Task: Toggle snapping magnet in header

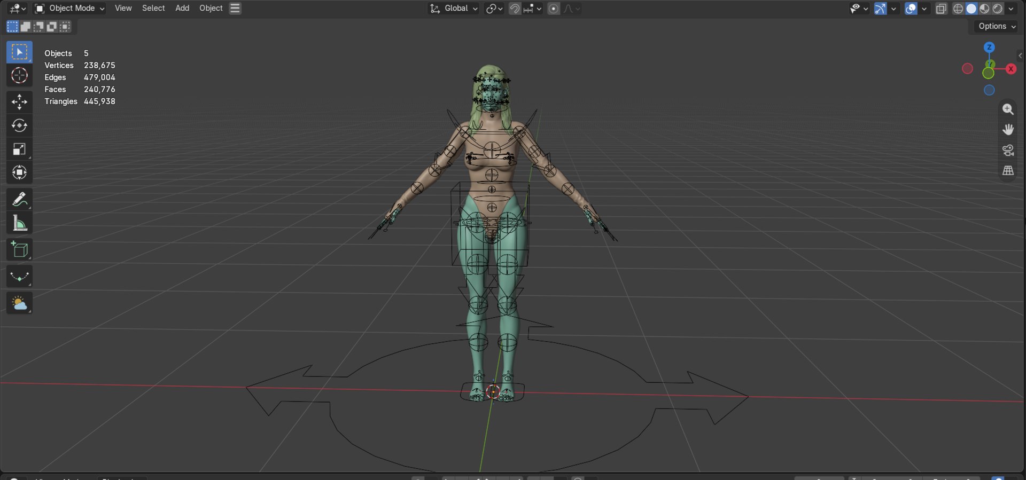Action: (x=515, y=9)
